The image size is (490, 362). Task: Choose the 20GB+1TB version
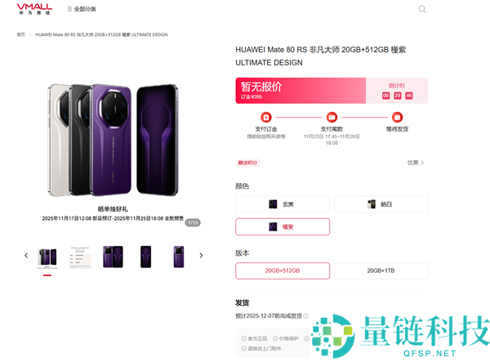(381, 270)
